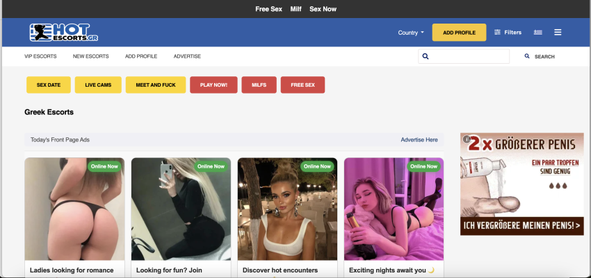Click the German sidebar banner advertisement

click(522, 184)
